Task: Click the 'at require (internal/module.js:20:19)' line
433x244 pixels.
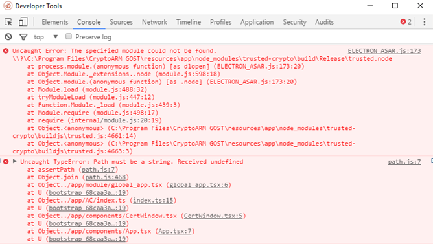Action: tap(95, 120)
